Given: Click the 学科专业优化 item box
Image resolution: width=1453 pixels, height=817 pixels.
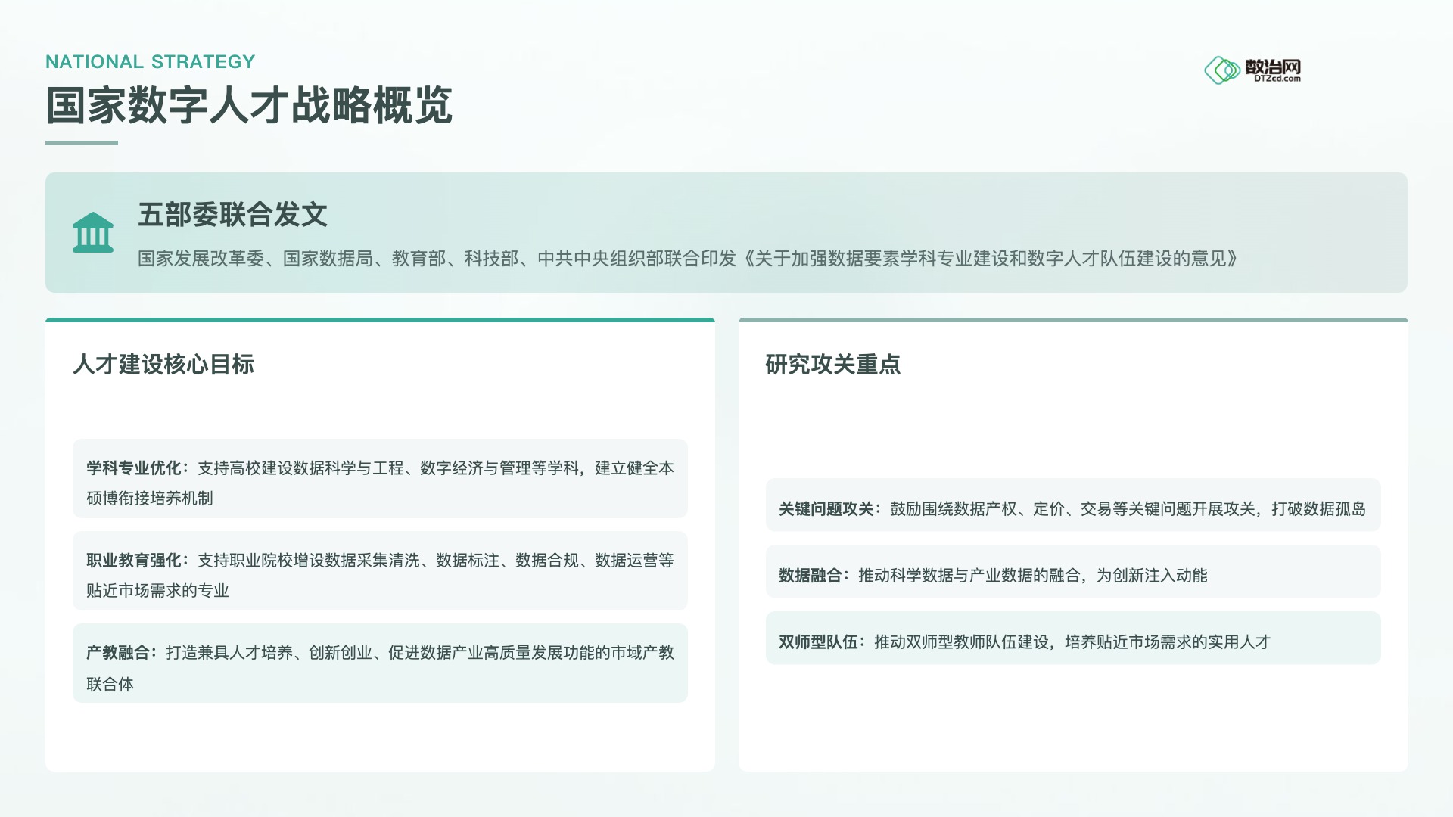Looking at the screenshot, I should pyautogui.click(x=380, y=479).
